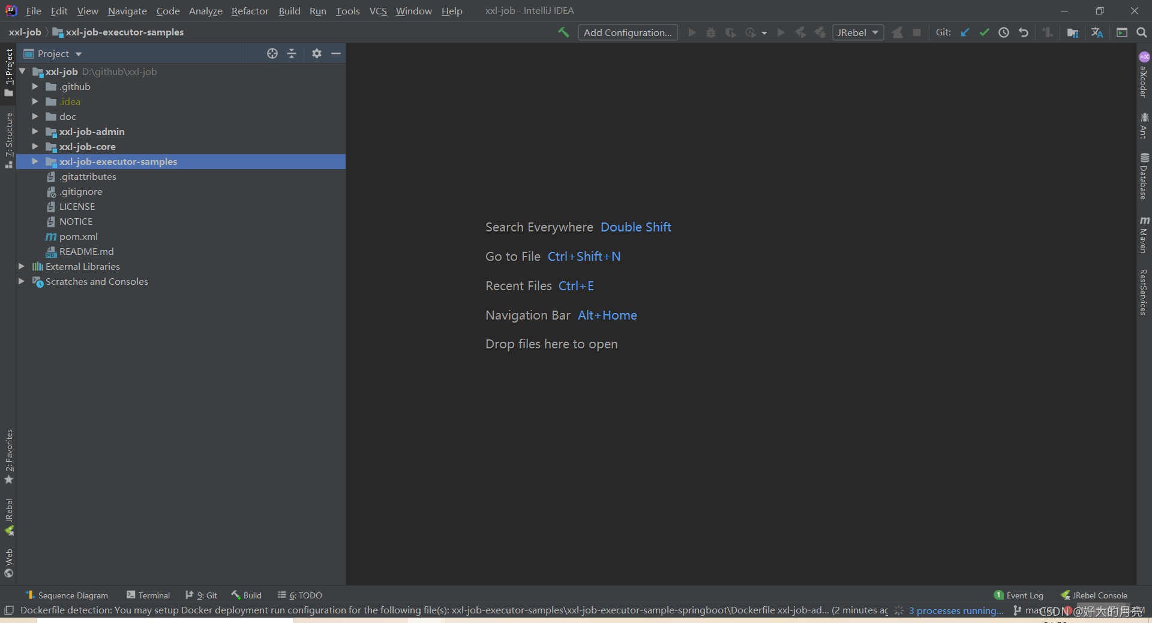Expand the doc folder
The width and height of the screenshot is (1152, 623).
35,116
